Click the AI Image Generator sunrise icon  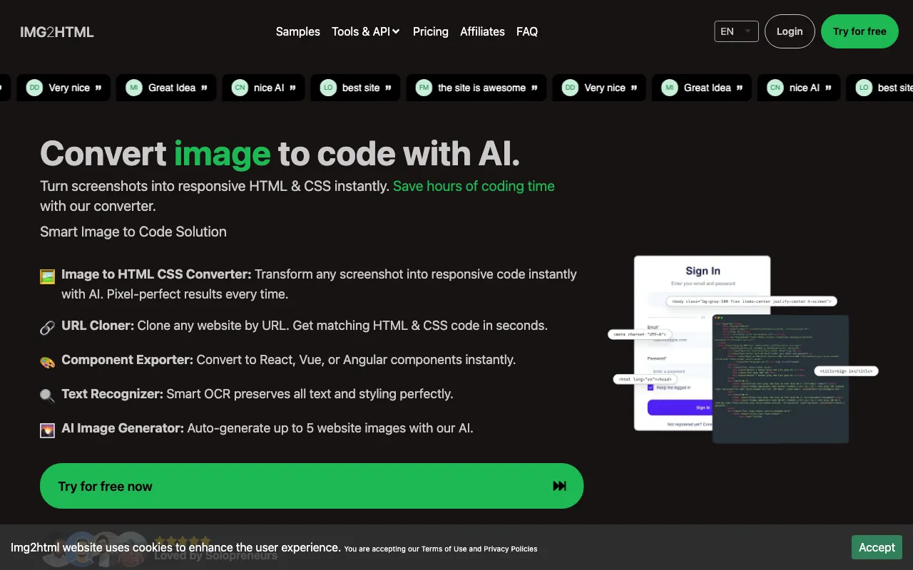(x=47, y=430)
